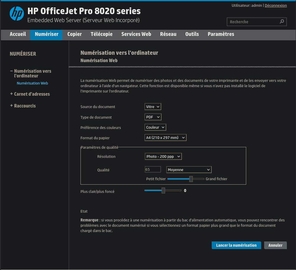
Task: Click Lancer la numérisation button
Action: [236, 245]
